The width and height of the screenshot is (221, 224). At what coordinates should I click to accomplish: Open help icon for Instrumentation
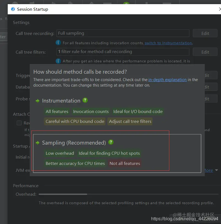85,100
